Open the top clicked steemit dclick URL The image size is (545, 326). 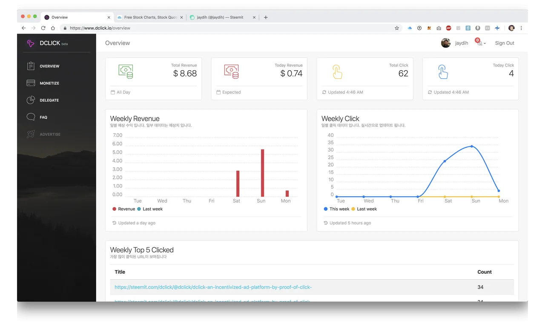point(213,287)
